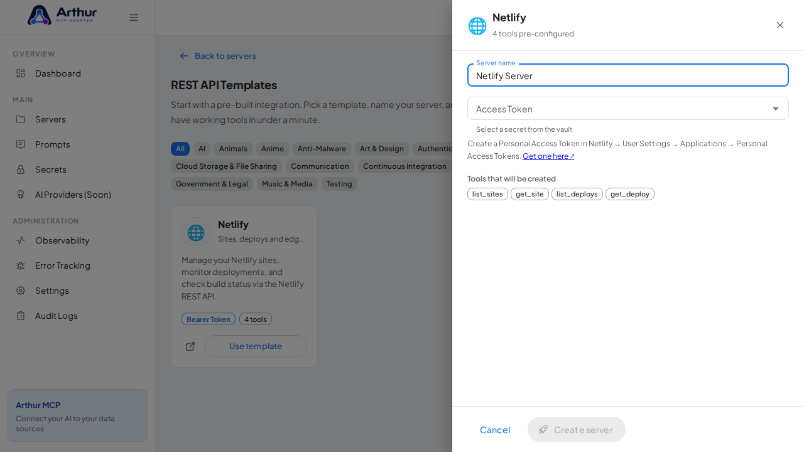The height and width of the screenshot is (452, 804).
Task: Filter templates by Anime category
Action: 273,149
